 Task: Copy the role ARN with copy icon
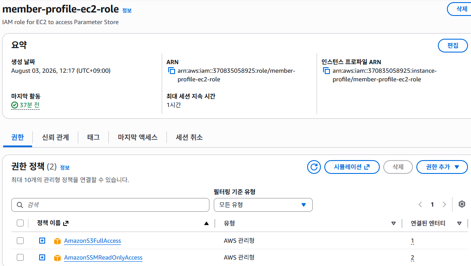click(x=171, y=71)
